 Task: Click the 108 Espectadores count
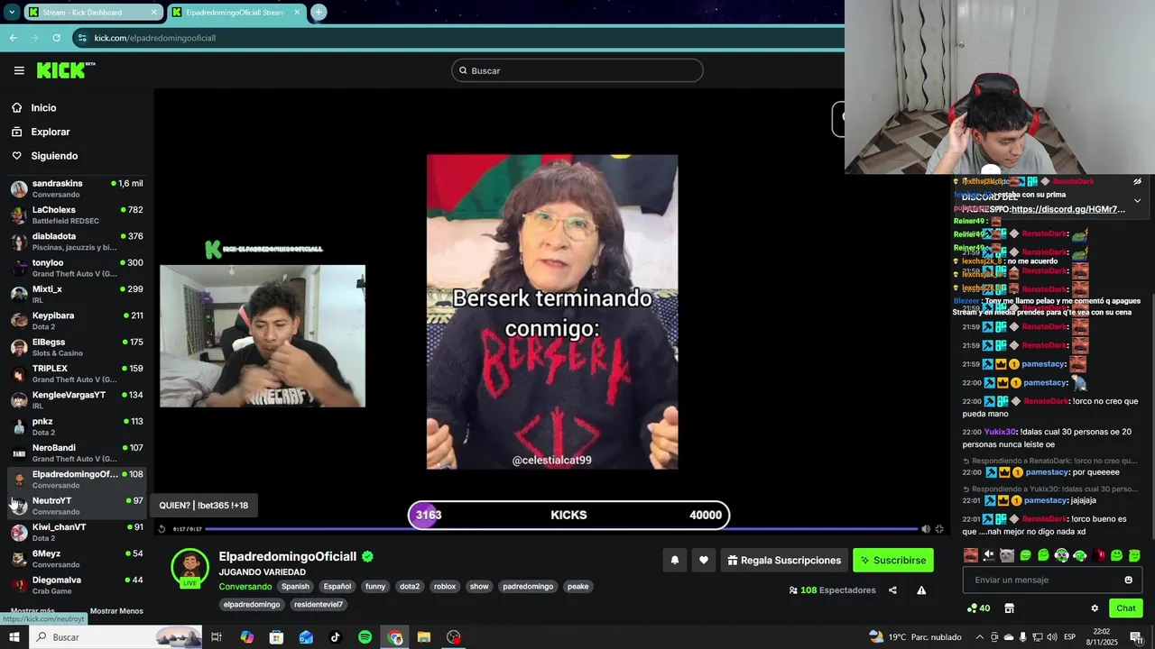click(832, 590)
